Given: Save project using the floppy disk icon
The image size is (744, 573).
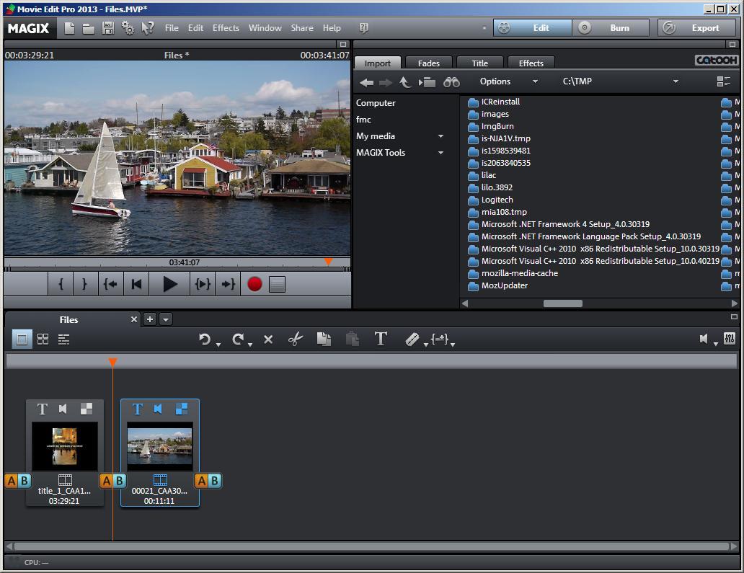Looking at the screenshot, I should tap(108, 28).
